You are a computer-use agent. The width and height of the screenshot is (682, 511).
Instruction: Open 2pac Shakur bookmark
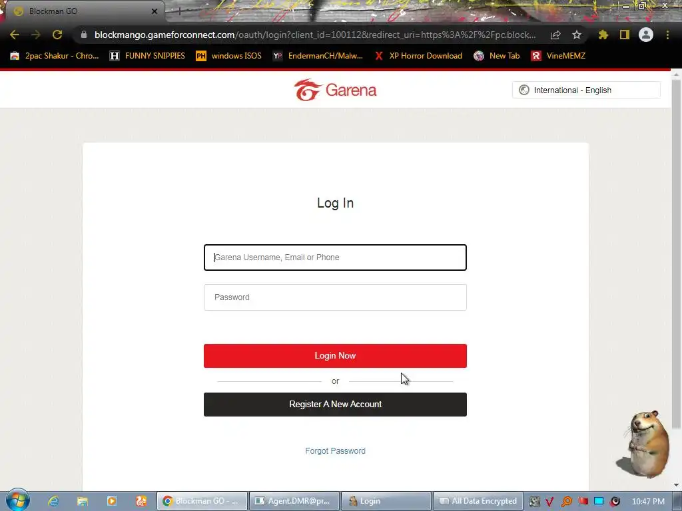[x=55, y=56]
